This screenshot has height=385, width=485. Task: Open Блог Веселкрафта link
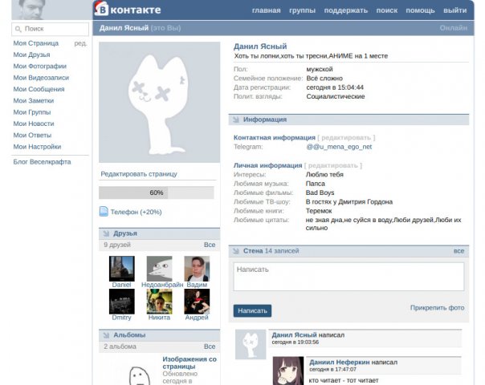[42, 162]
